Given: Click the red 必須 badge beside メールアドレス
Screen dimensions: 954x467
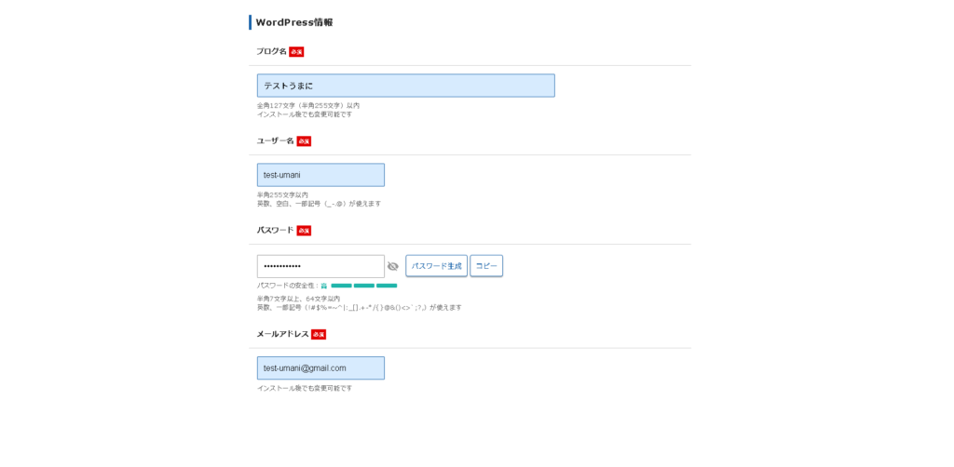Looking at the screenshot, I should click(x=319, y=334).
